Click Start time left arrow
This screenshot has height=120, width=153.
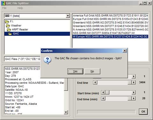click(x=103, y=92)
